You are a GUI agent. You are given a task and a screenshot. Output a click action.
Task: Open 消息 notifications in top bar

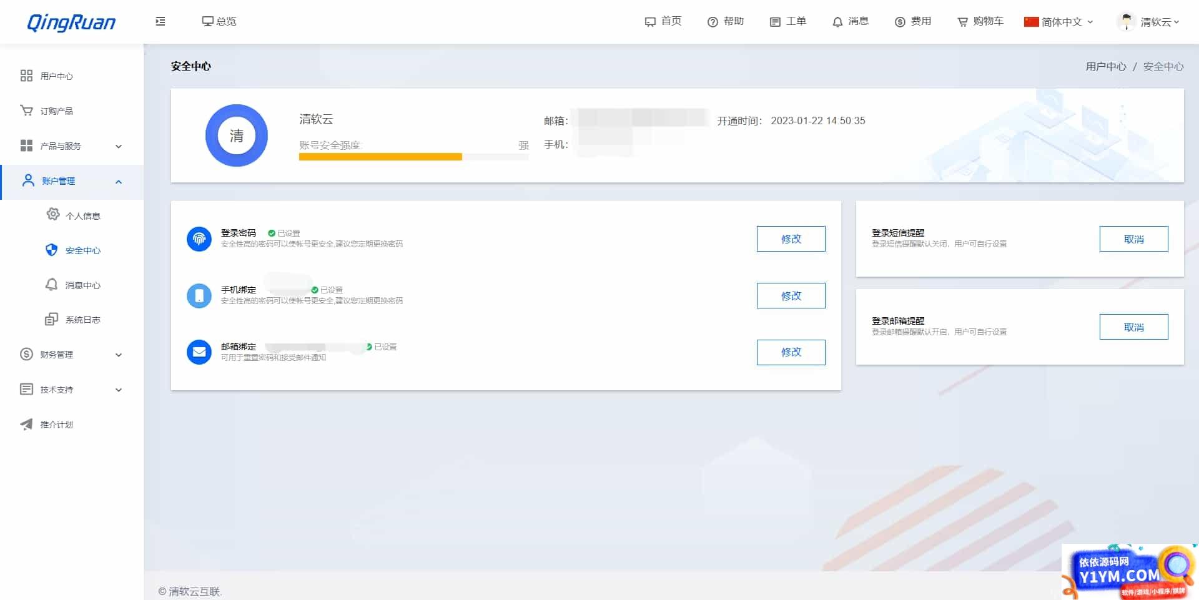click(x=851, y=21)
